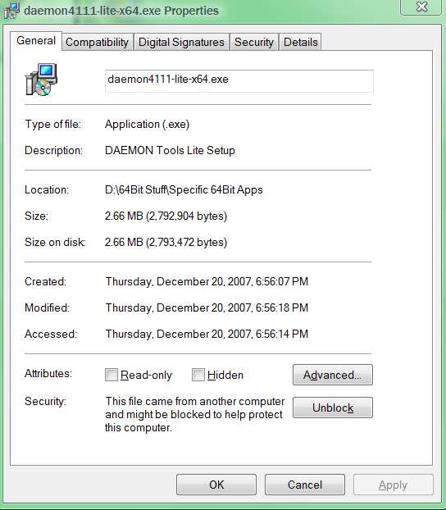
Task: Select the General tab
Action: (x=36, y=41)
